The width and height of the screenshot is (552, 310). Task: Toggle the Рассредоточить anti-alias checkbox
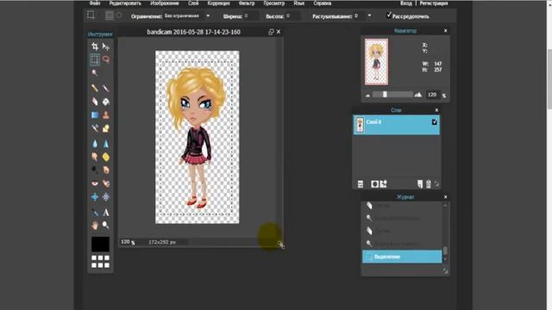[389, 15]
